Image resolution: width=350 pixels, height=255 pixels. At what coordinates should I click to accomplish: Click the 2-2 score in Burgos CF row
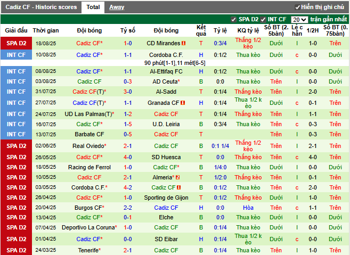coord(128,208)
